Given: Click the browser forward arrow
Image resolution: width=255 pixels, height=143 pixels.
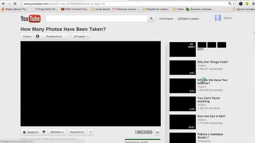Looking at the screenshot, I should pos(9,4).
